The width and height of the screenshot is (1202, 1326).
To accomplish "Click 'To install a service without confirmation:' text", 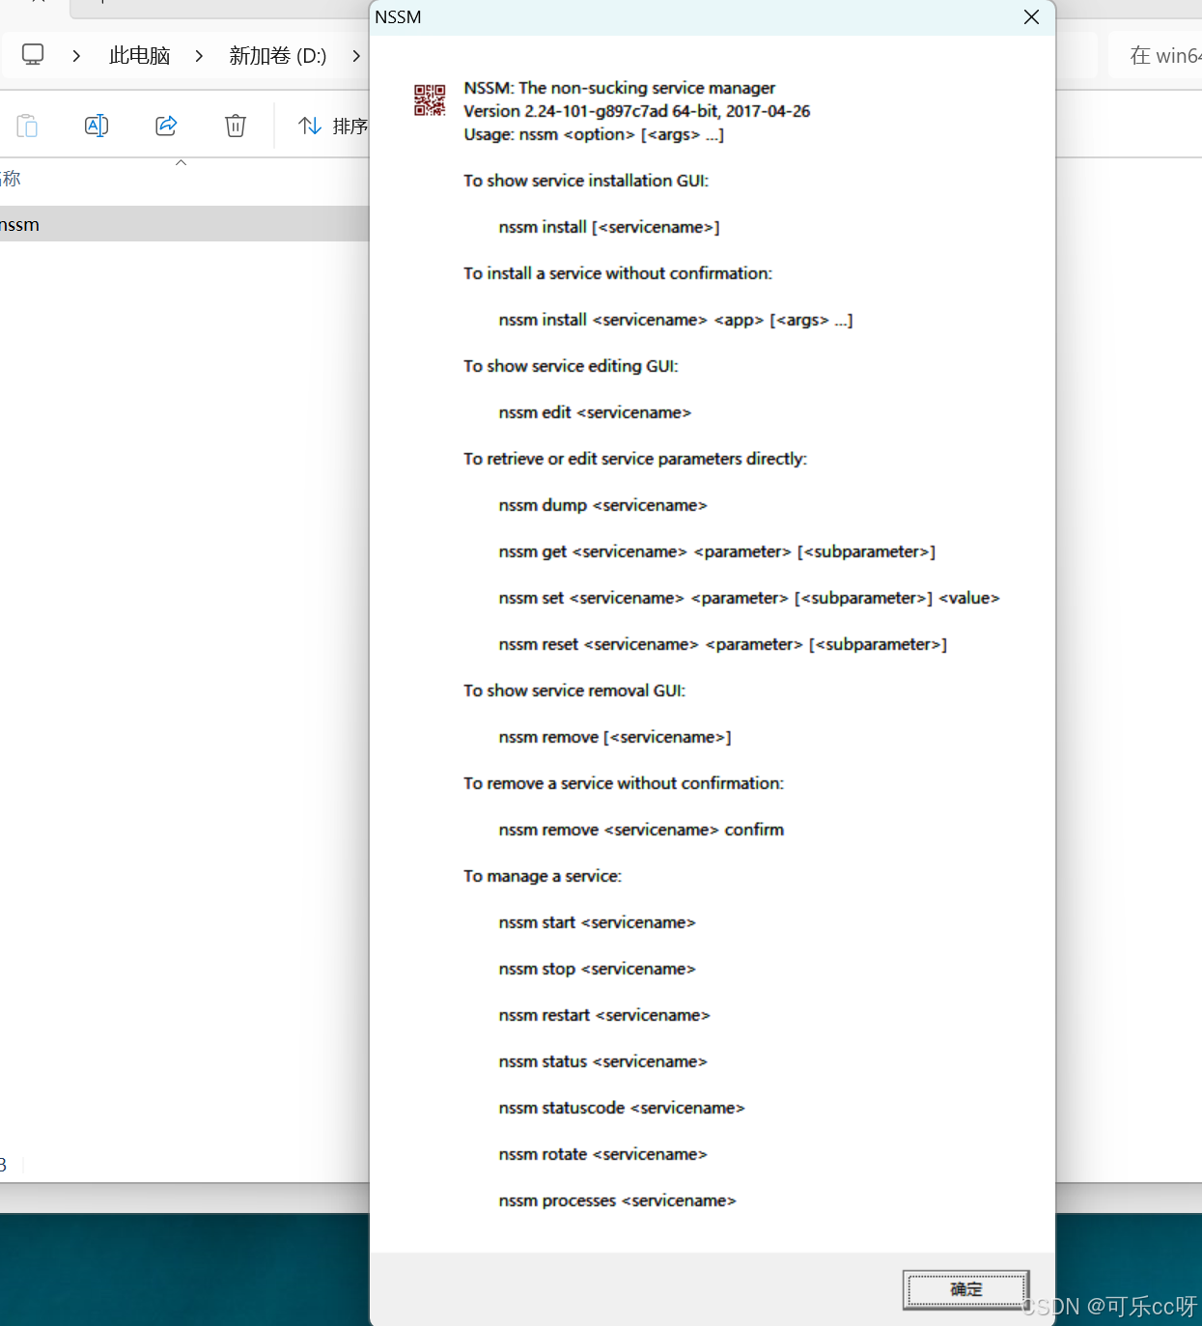I will [618, 273].
